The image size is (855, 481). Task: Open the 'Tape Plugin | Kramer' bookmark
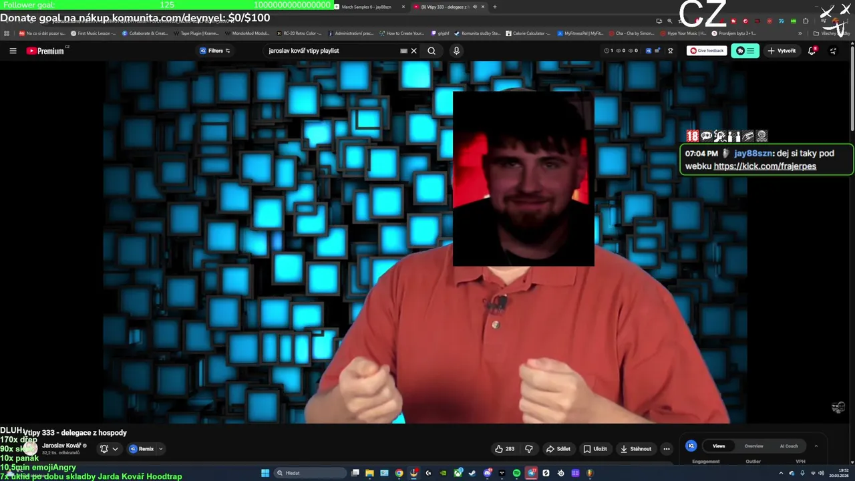195,33
